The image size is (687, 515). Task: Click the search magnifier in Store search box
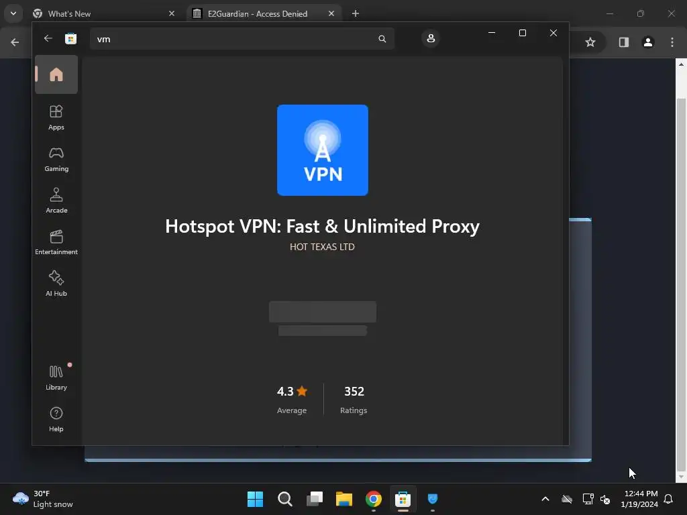(382, 39)
